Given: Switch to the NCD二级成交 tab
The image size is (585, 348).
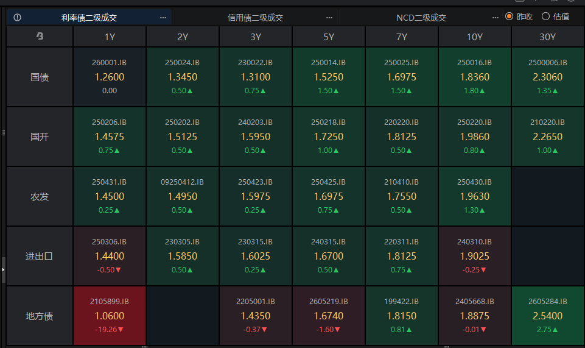Looking at the screenshot, I should coord(421,18).
